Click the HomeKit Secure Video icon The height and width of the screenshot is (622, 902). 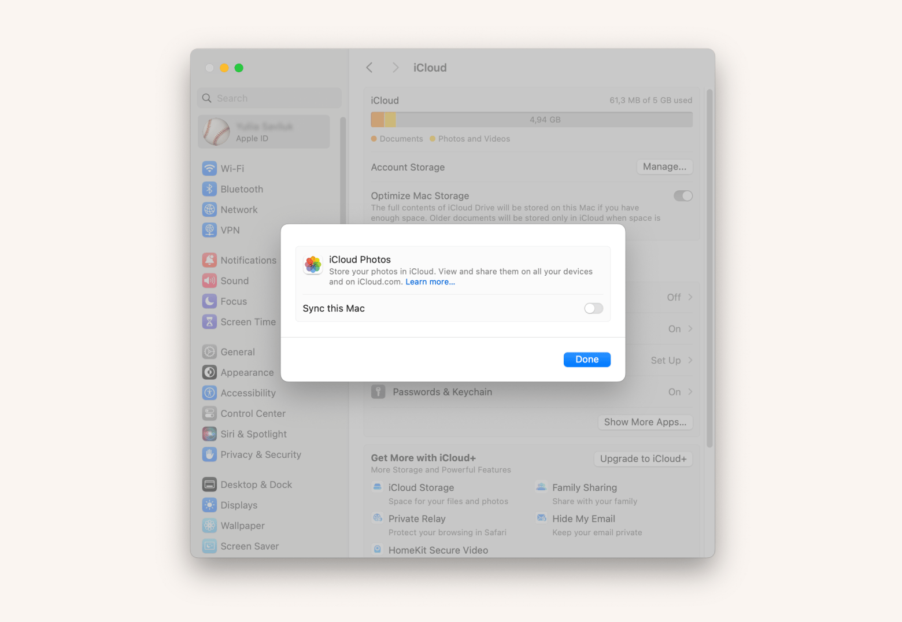378,549
